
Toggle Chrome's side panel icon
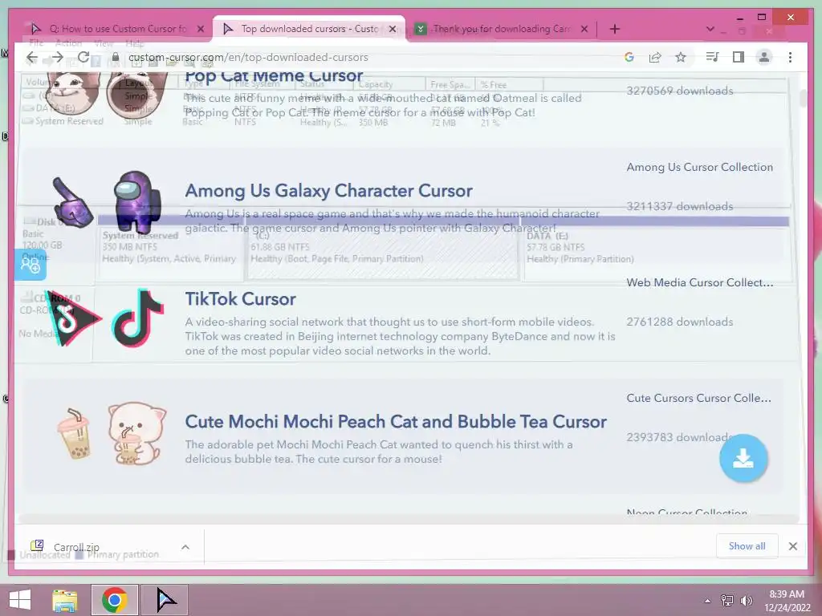coord(739,57)
